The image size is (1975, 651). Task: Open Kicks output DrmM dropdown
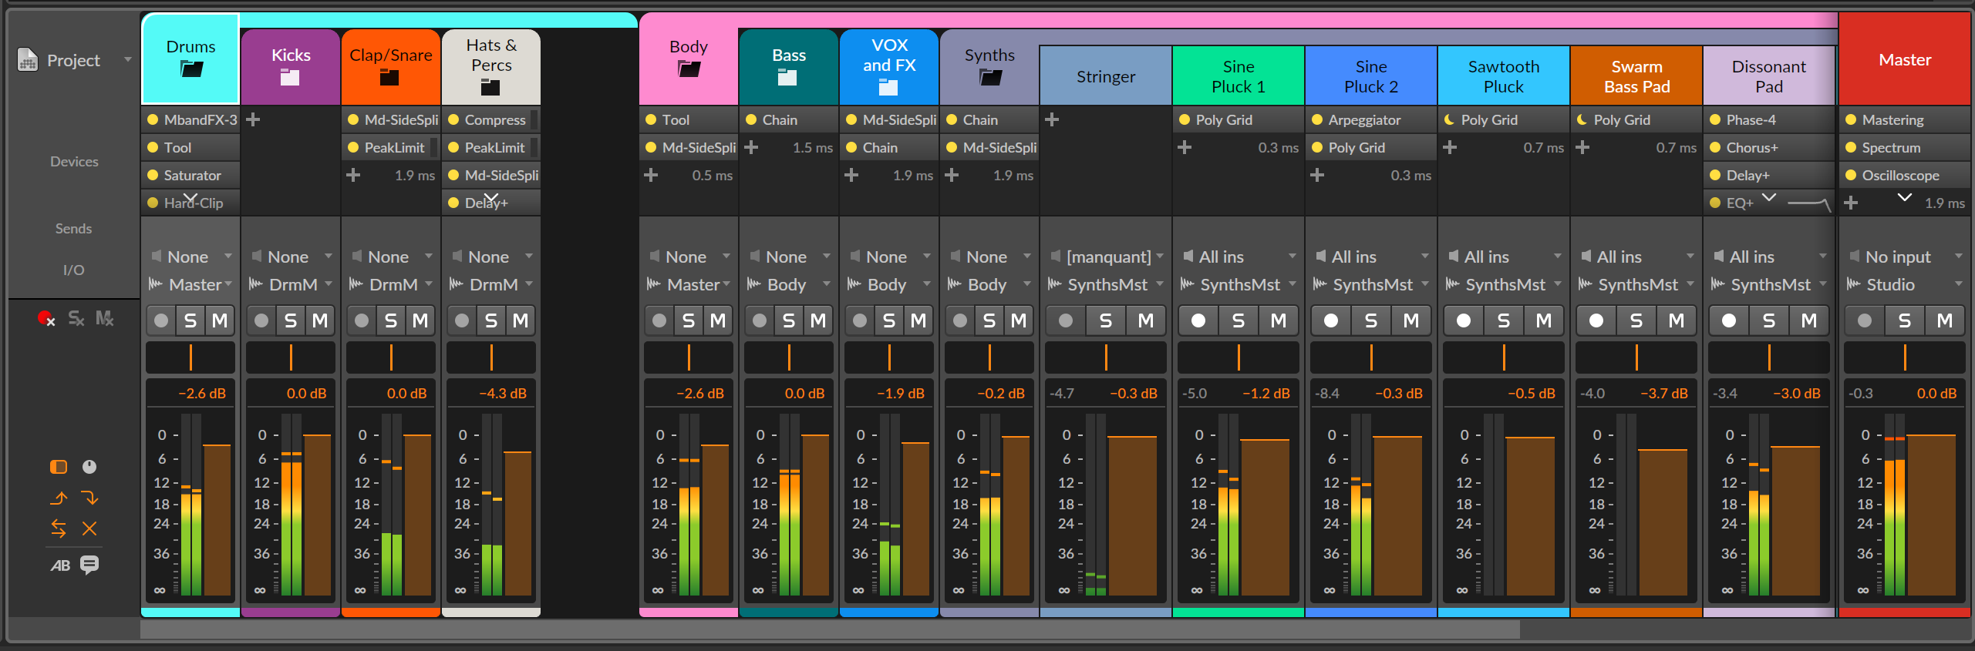click(x=291, y=284)
